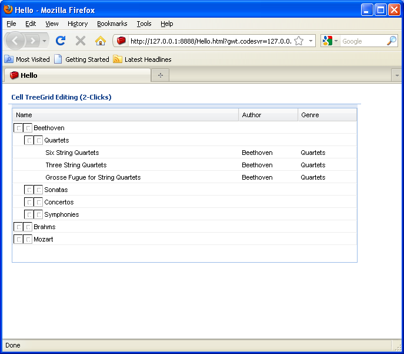404x354 pixels.
Task: Click the magnifying glass search icon
Action: click(391, 41)
